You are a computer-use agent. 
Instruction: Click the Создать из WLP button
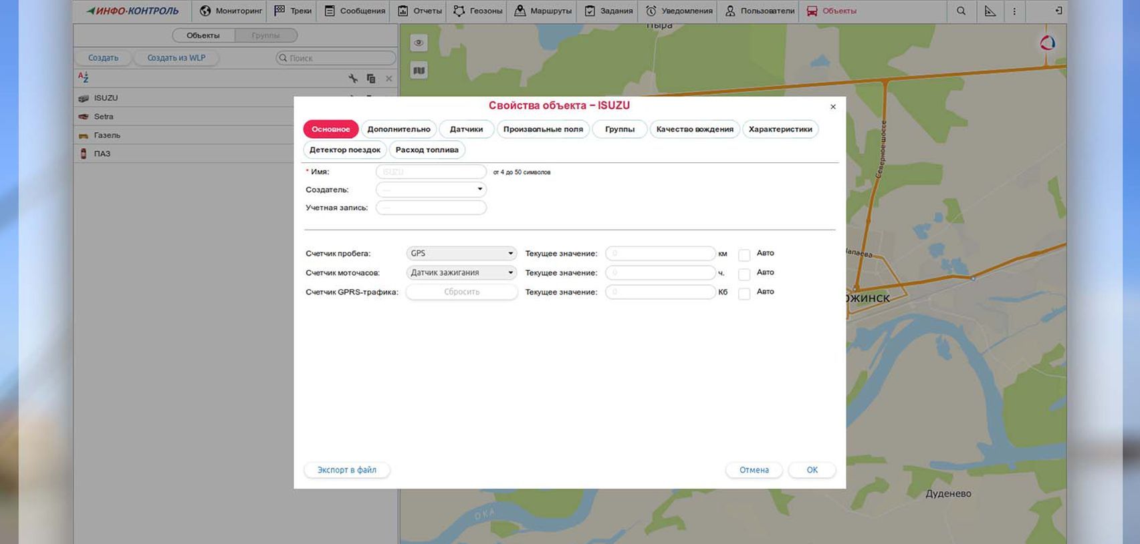pos(176,57)
